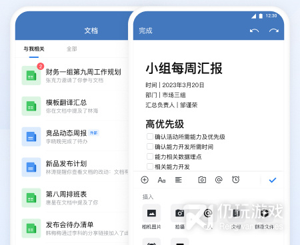Tap the 插入 section label
Viewport: 300px width, 245px height.
[x=148, y=196]
